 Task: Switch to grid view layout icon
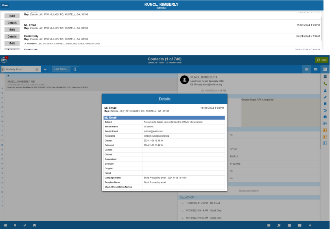tap(316, 69)
